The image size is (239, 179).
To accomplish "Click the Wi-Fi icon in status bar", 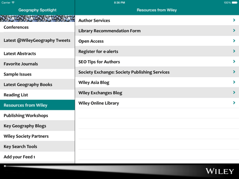I will [x=13, y=2].
